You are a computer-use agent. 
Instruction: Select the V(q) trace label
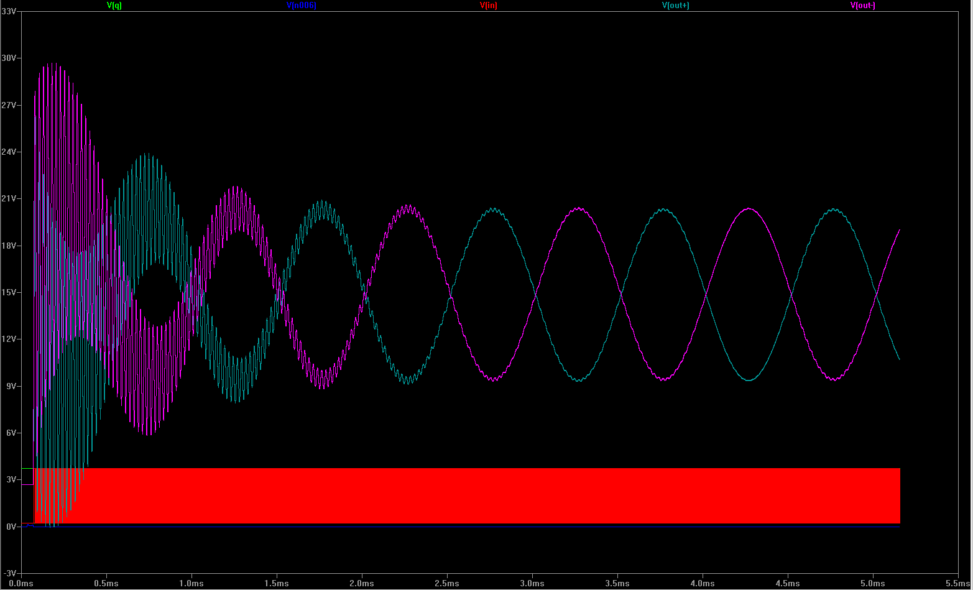click(114, 5)
